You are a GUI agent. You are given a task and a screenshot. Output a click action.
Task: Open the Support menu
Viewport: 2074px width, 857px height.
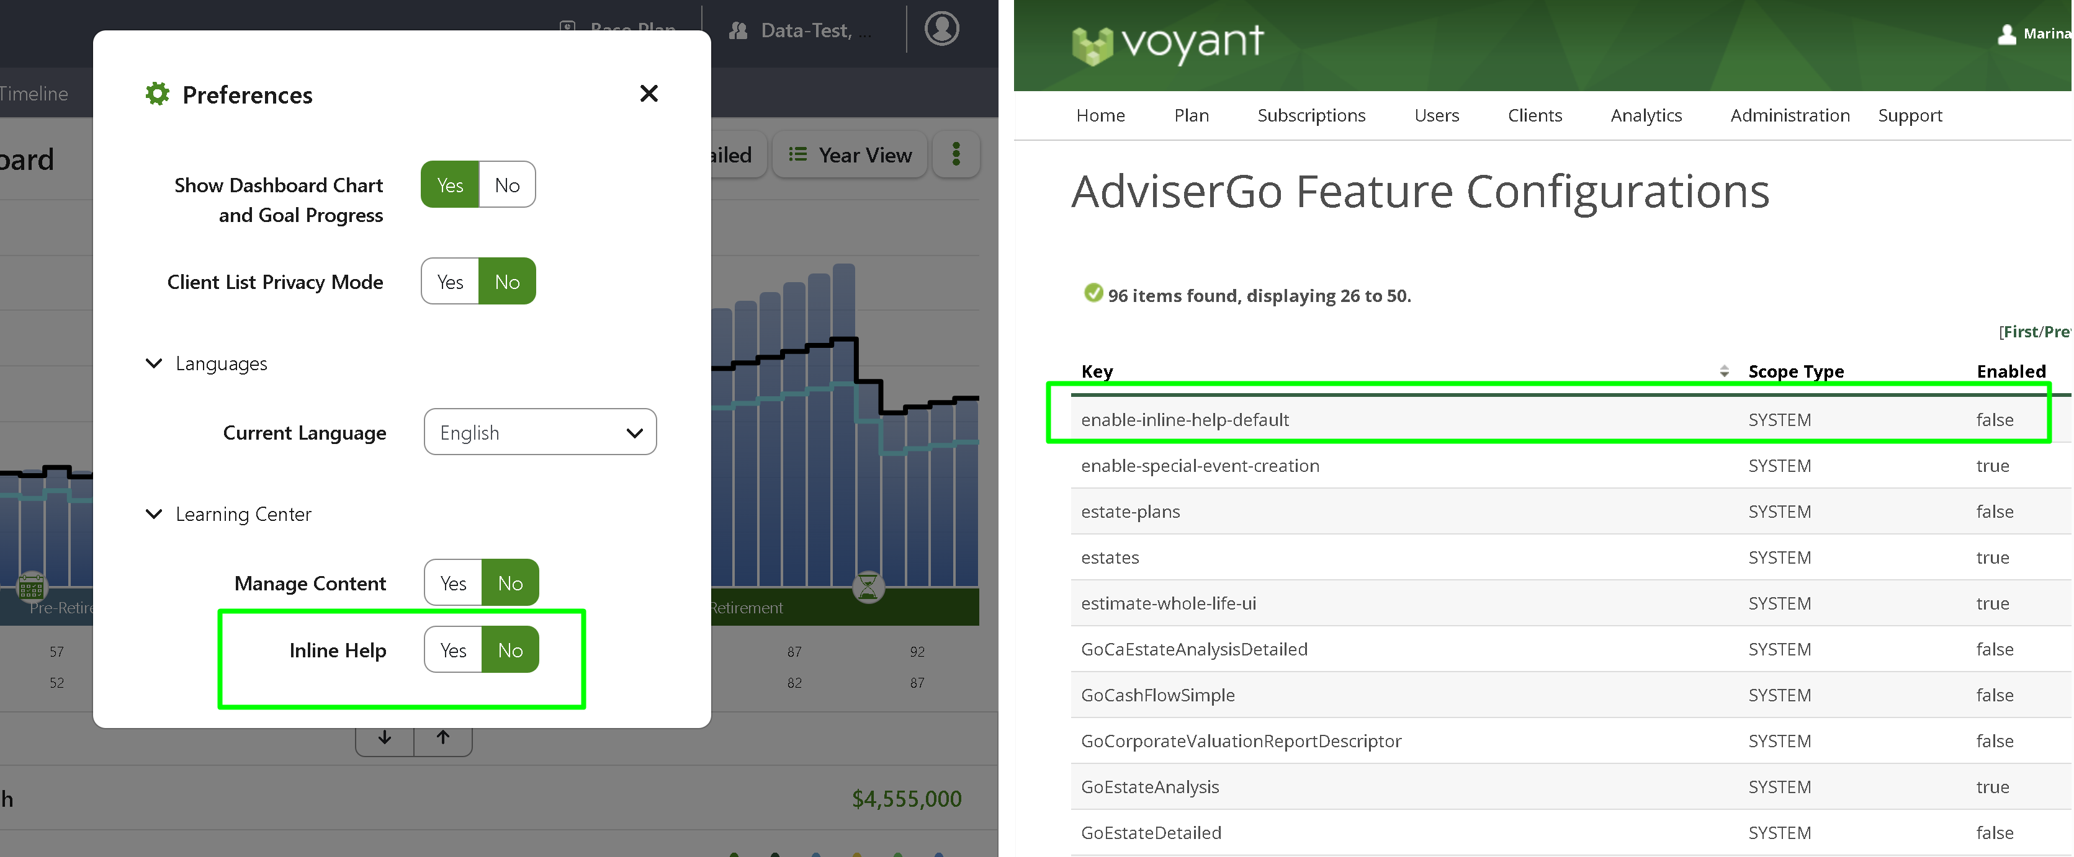[1910, 115]
